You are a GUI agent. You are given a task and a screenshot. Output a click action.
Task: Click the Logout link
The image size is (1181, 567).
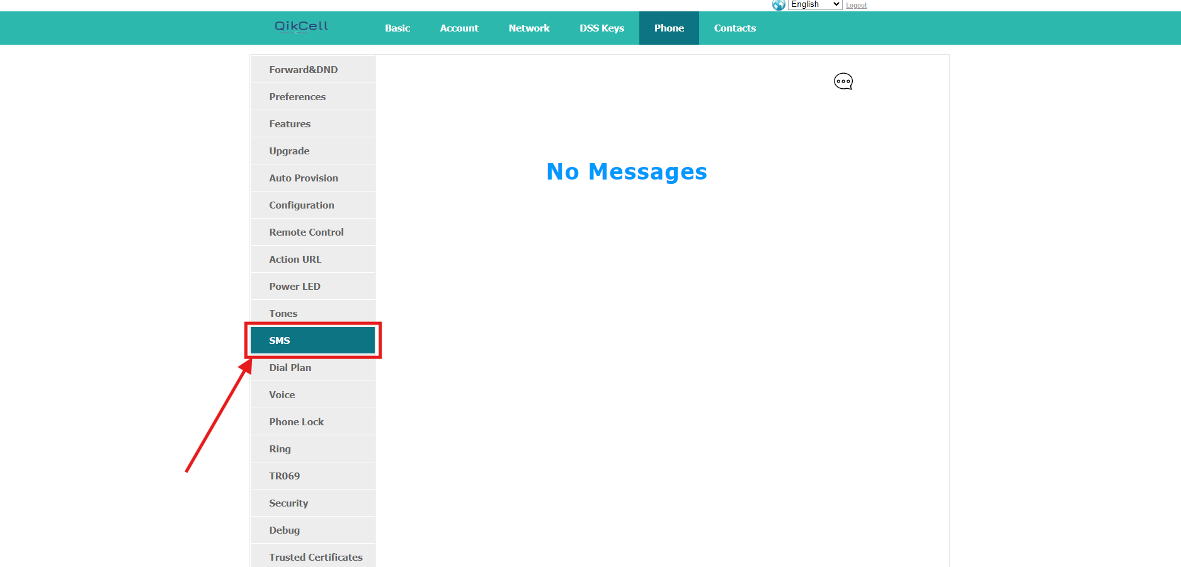pyautogui.click(x=856, y=5)
